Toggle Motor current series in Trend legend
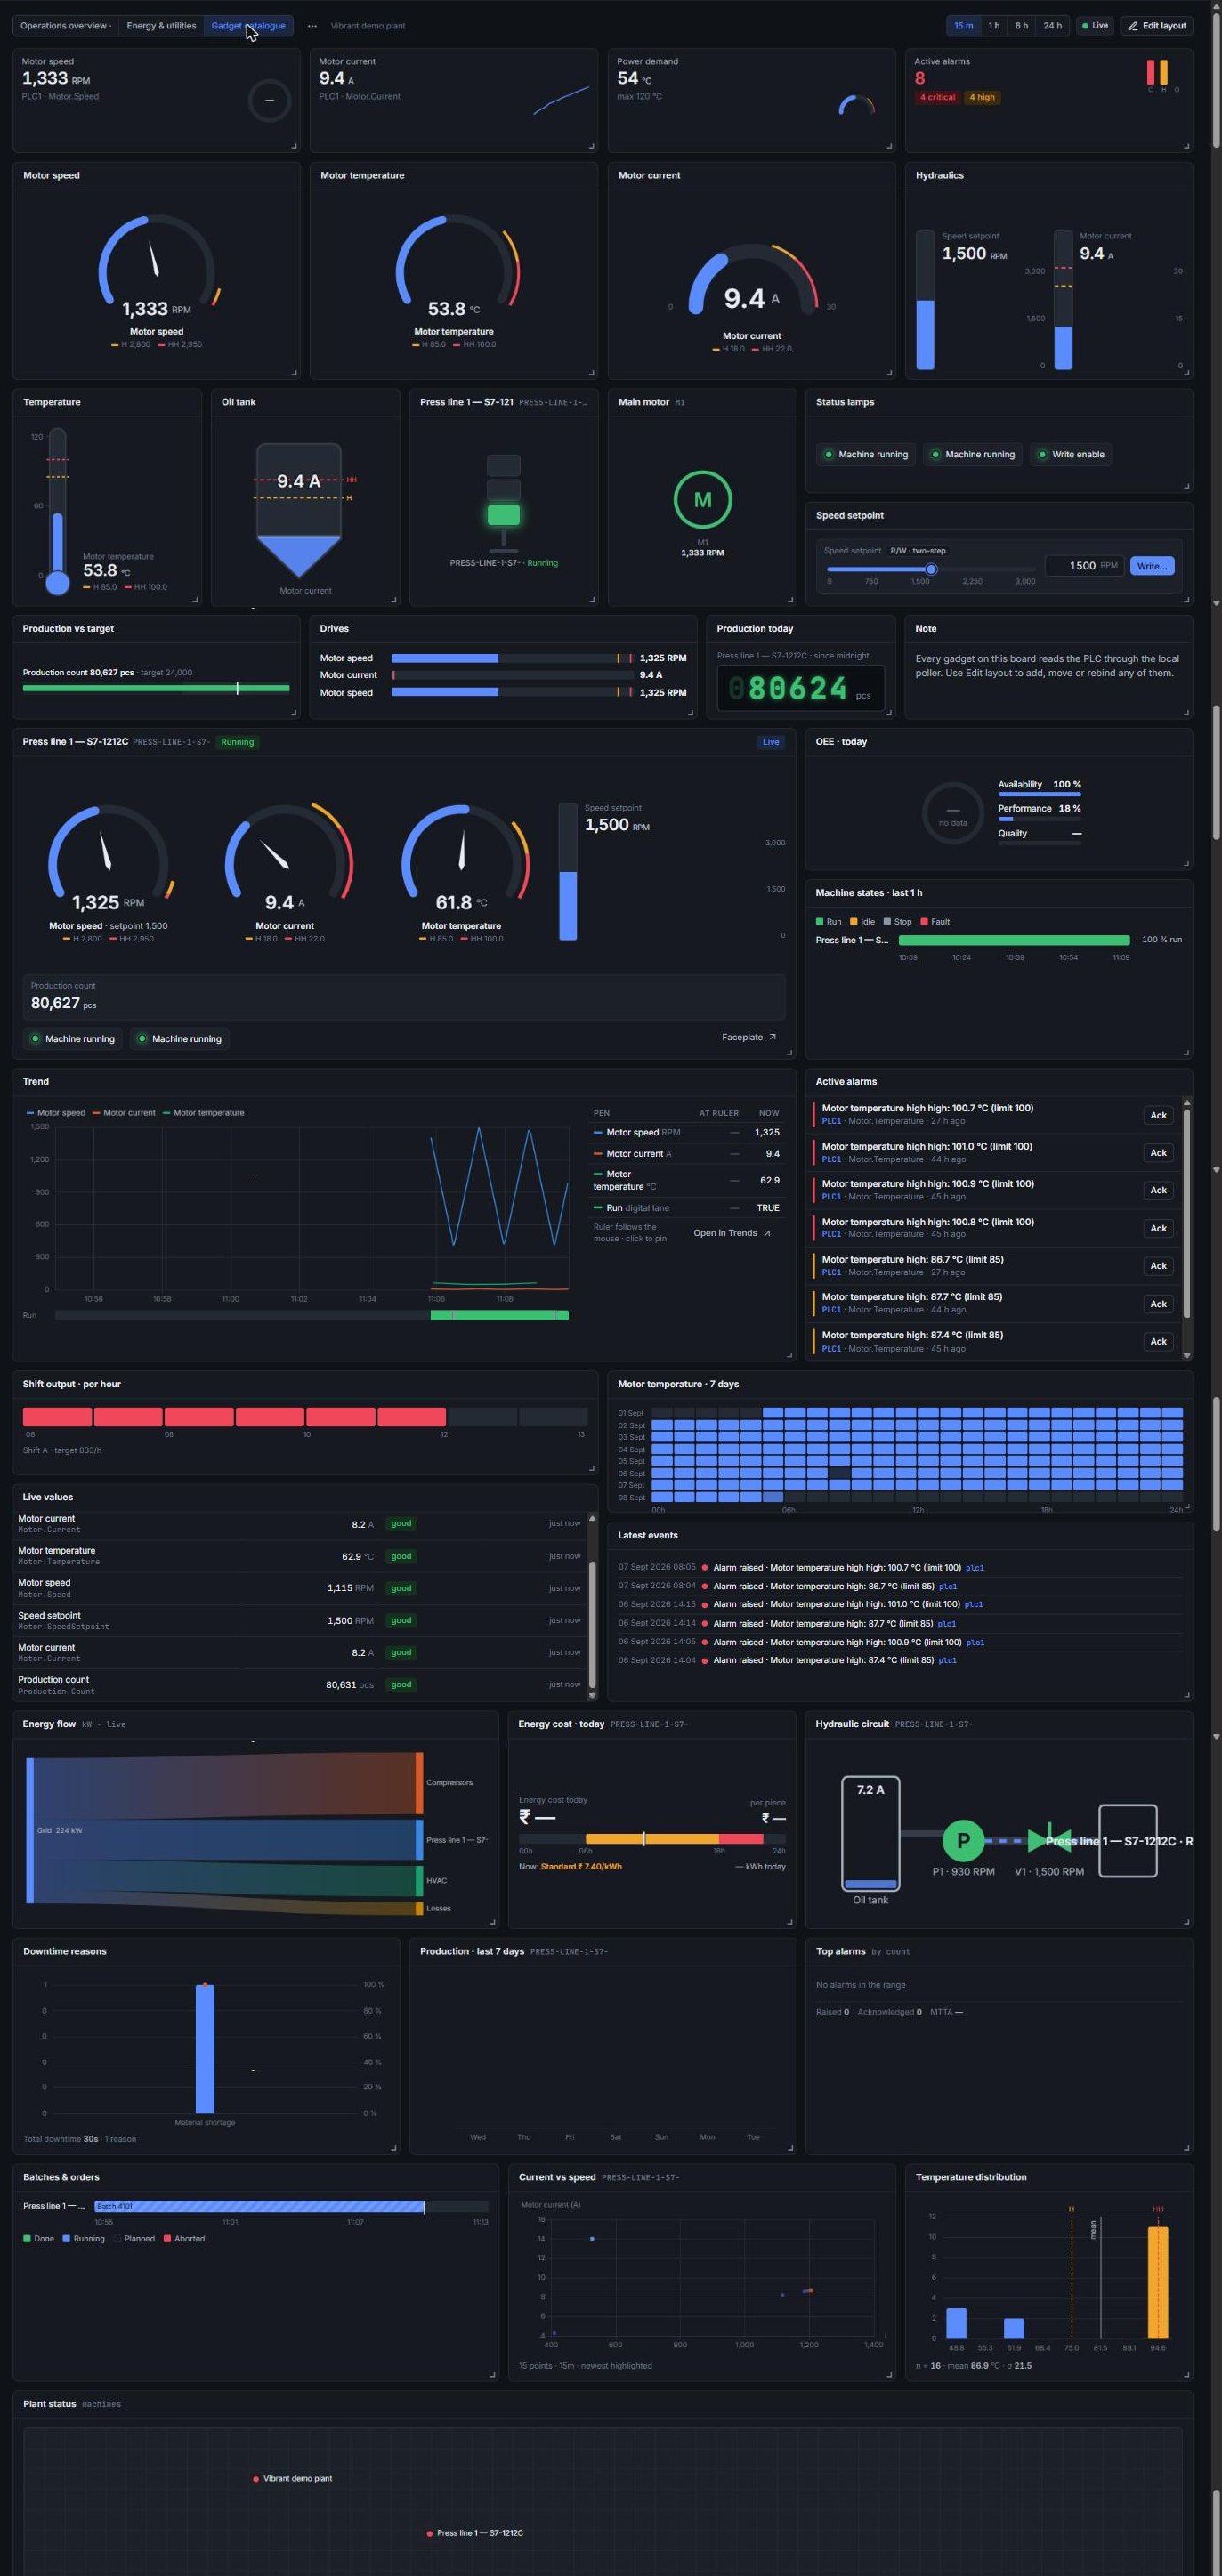 coord(124,1113)
